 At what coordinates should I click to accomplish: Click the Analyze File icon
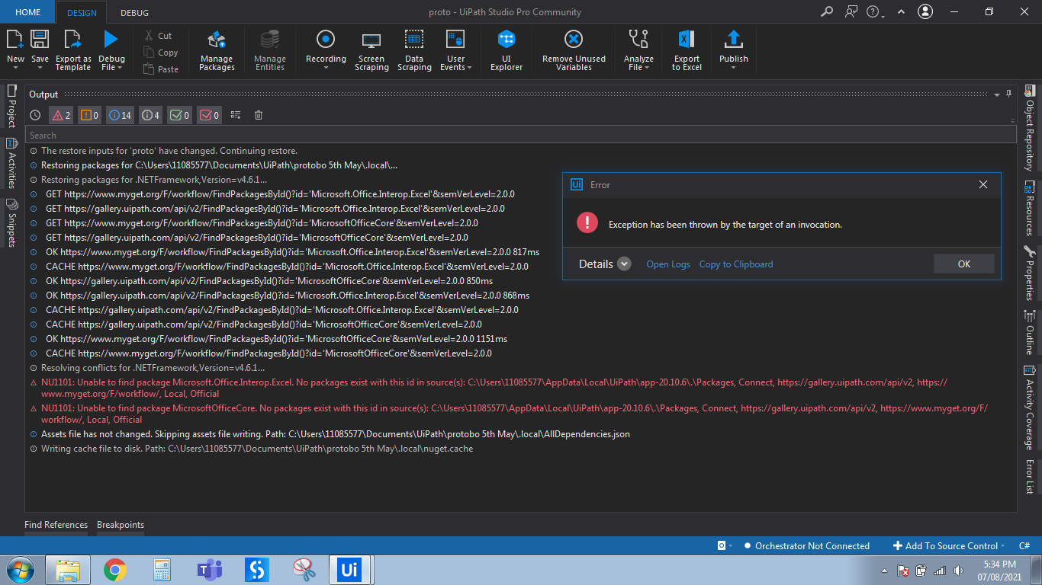pyautogui.click(x=638, y=40)
